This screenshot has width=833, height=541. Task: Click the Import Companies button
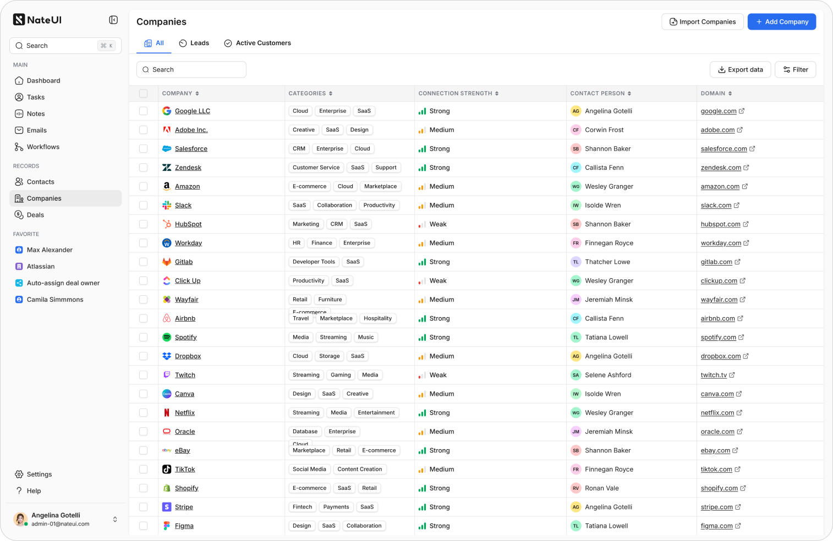[x=703, y=22]
